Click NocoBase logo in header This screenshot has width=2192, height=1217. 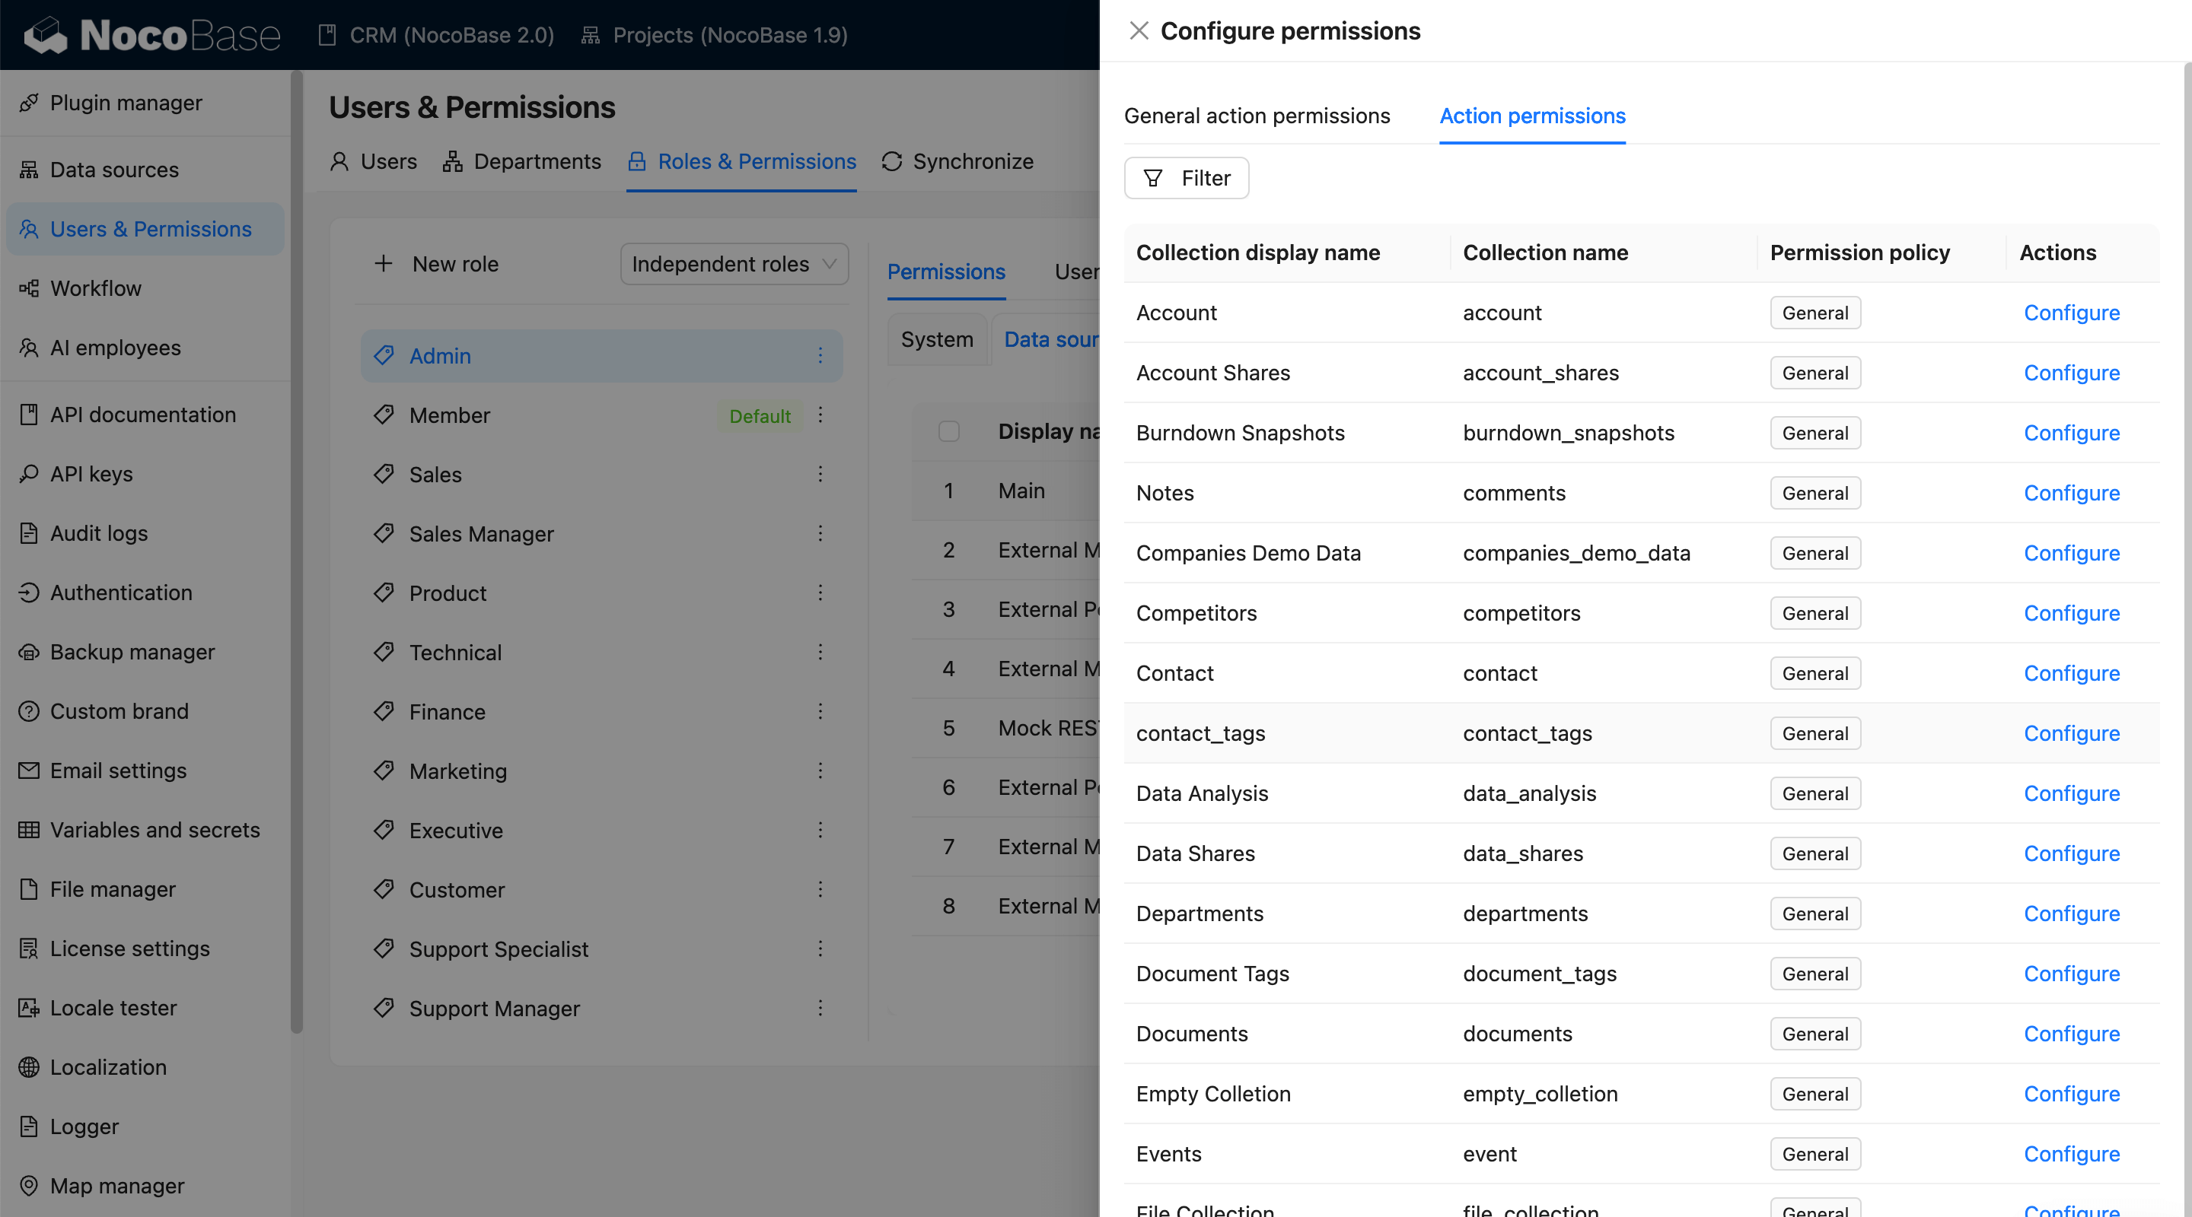tap(152, 35)
